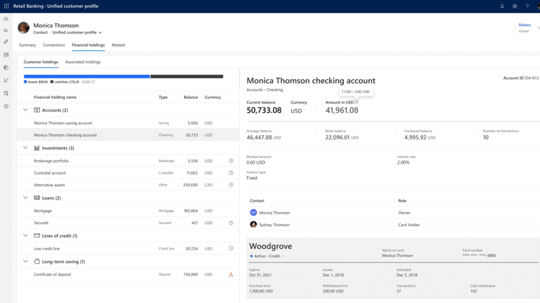Click info icon beside Amount in USD
Screen dimensions: 540x303
click(356, 102)
